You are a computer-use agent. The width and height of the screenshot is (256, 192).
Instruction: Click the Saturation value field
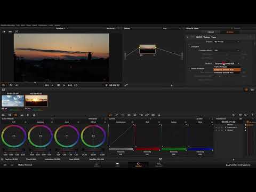pyautogui.click(x=52, y=159)
